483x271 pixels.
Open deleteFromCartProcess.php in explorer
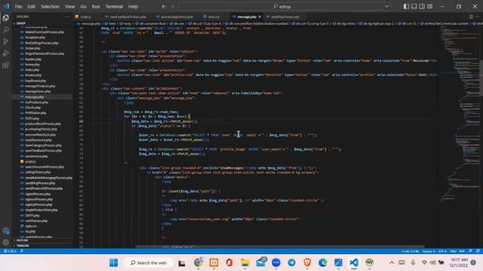(x=45, y=32)
